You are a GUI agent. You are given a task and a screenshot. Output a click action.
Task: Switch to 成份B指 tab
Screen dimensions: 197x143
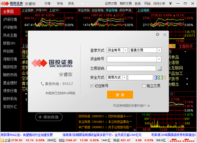point(125,10)
